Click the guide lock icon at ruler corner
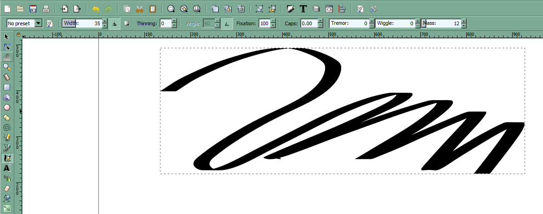The width and height of the screenshot is (543, 214). [18, 35]
